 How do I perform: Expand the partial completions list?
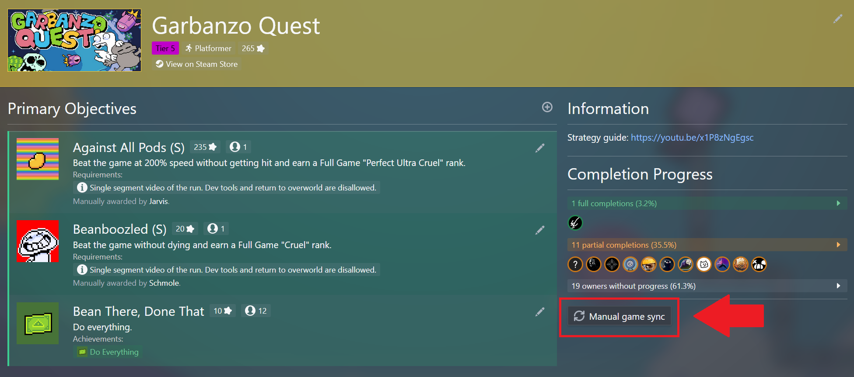(838, 245)
